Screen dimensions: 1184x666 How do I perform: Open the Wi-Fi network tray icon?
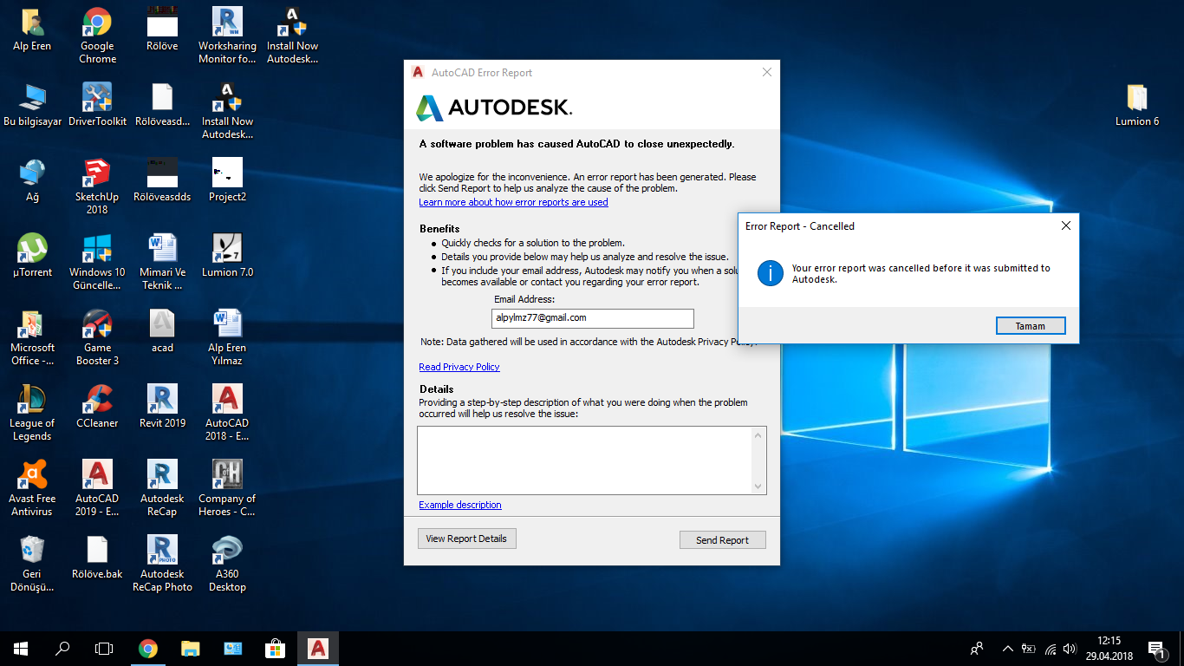tap(1050, 649)
